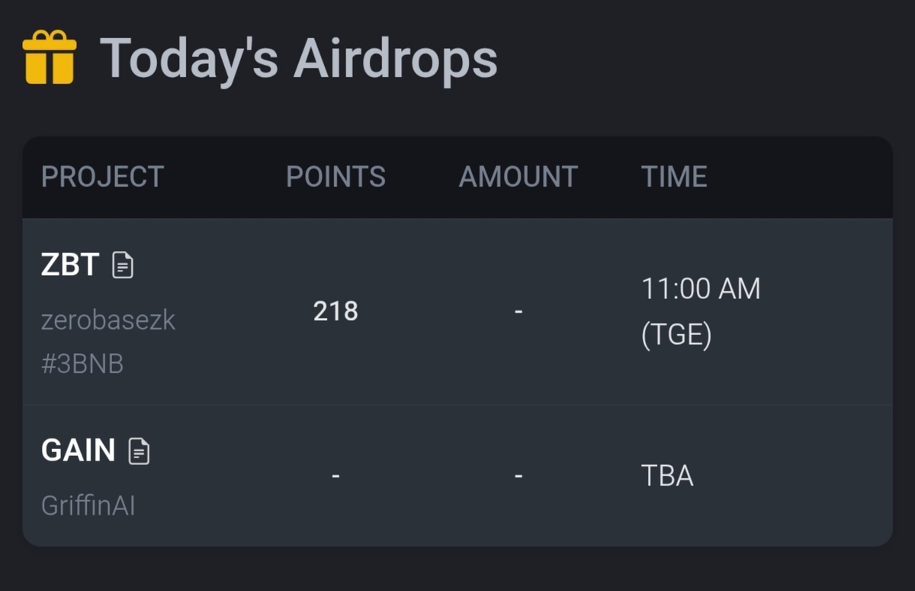Screen dimensions: 915x591
Task: Click the TBA time for GAIN
Action: pyautogui.click(x=667, y=477)
